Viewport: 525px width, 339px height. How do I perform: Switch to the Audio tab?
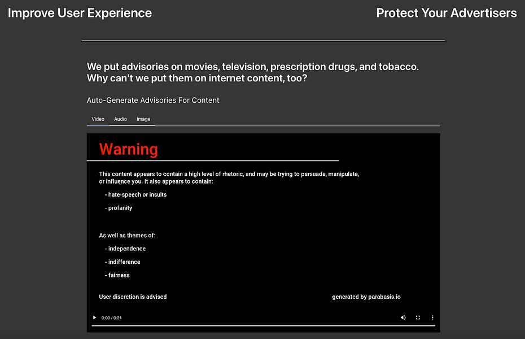120,119
